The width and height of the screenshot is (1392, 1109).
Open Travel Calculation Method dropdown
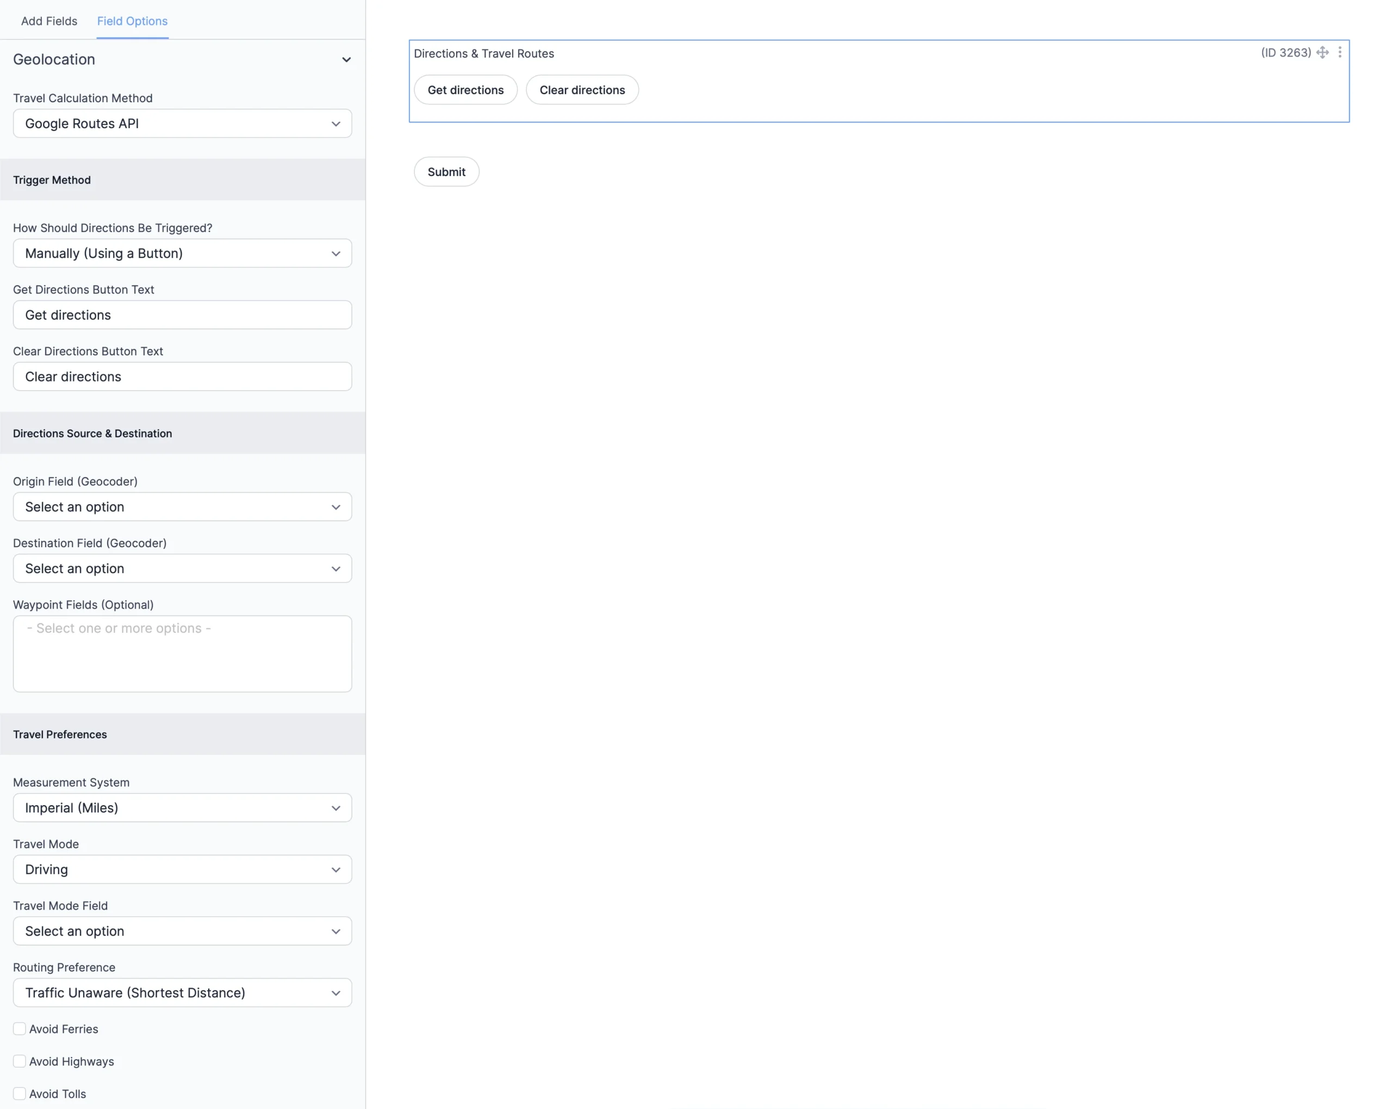(x=182, y=123)
